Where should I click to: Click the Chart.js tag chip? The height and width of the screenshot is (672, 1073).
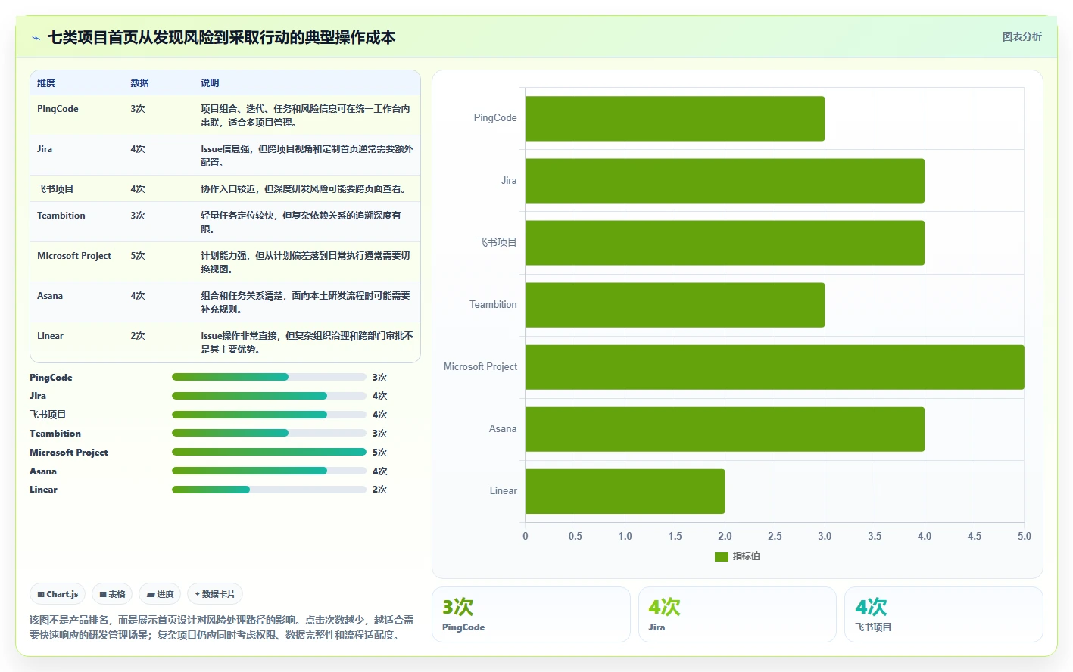tap(58, 594)
